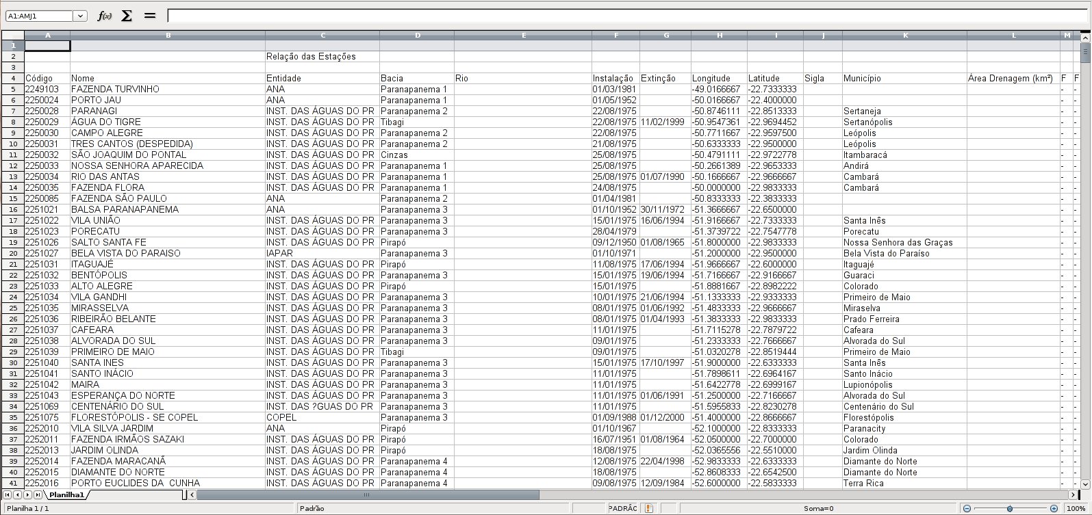Click the zoom in plus icon

point(1054,509)
